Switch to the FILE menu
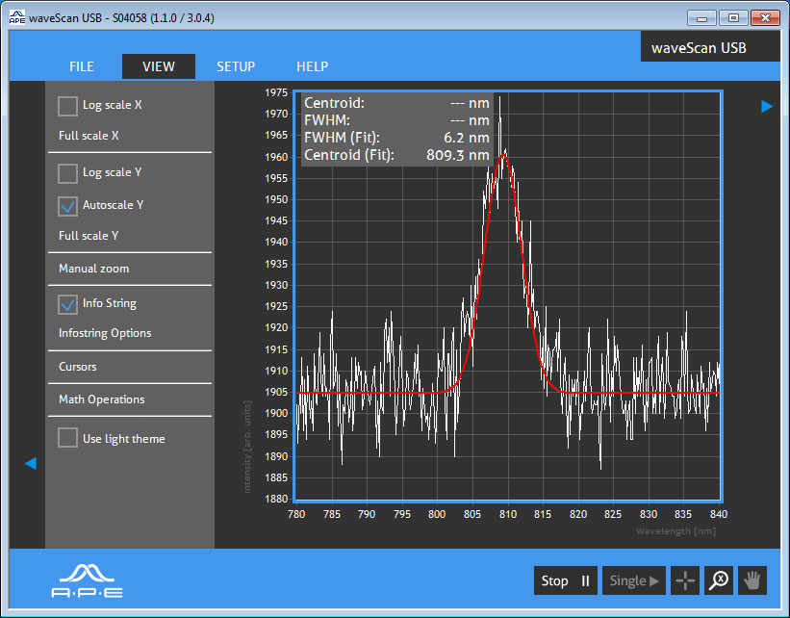Screen dimensions: 790x618 point(81,66)
